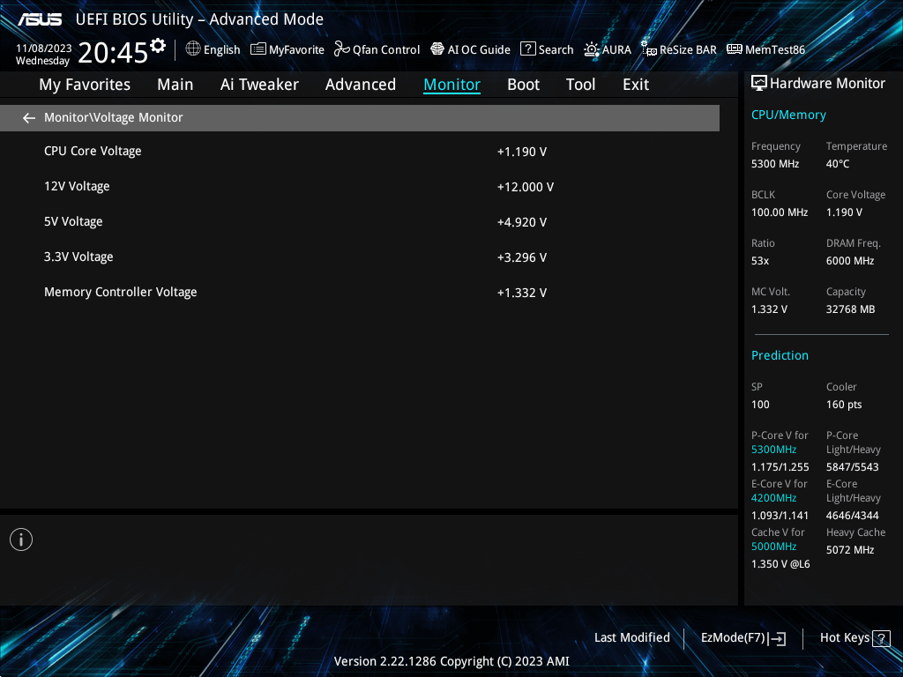
Task: Click the 160 pts cooler score
Action: click(x=844, y=405)
